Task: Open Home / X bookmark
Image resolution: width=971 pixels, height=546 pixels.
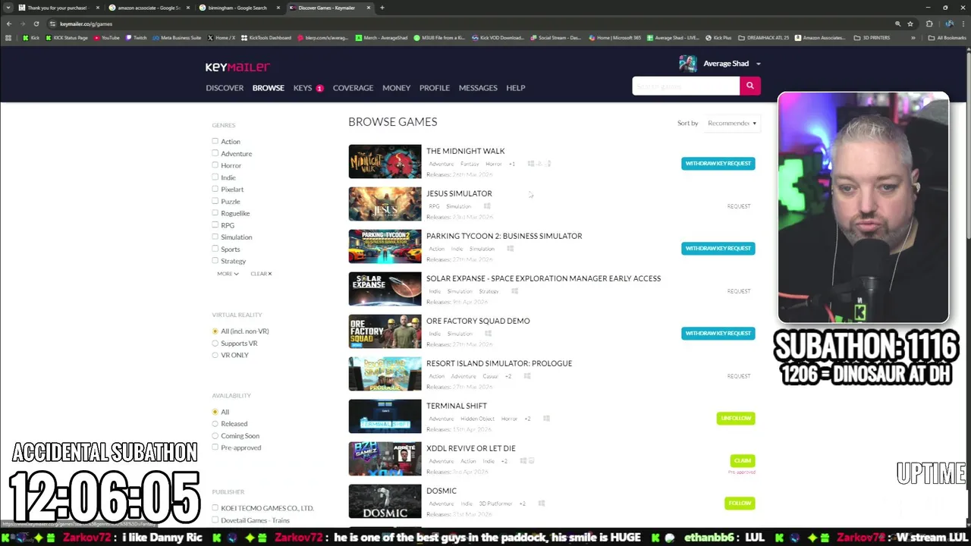Action: (x=222, y=37)
